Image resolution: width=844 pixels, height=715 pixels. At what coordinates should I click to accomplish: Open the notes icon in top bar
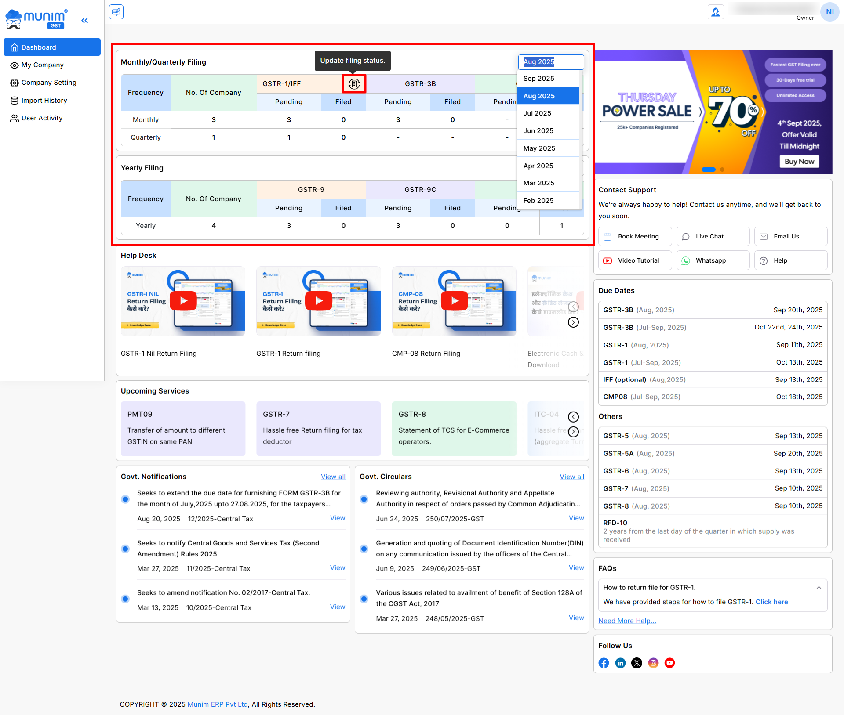[x=116, y=12]
